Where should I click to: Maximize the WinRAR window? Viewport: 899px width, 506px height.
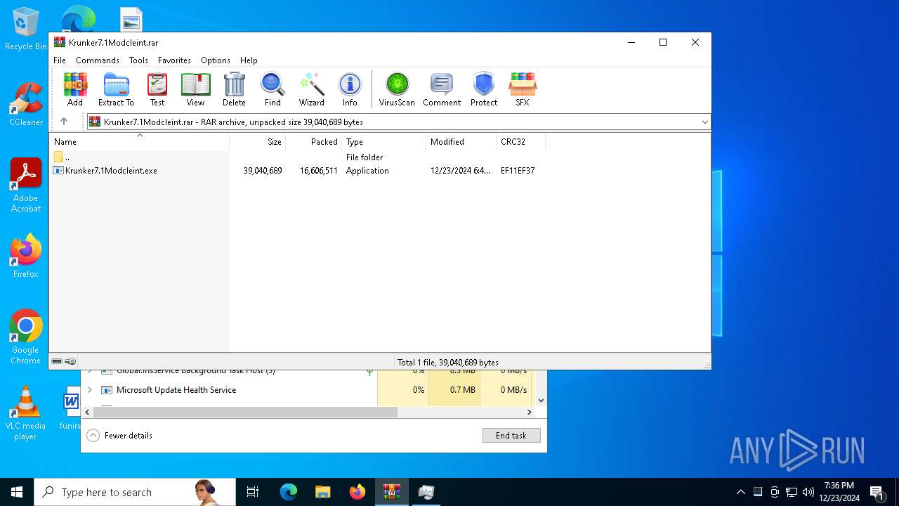(662, 42)
